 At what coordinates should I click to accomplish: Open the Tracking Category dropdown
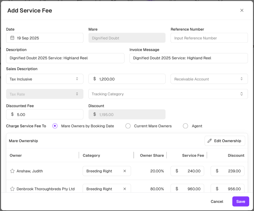(x=168, y=94)
